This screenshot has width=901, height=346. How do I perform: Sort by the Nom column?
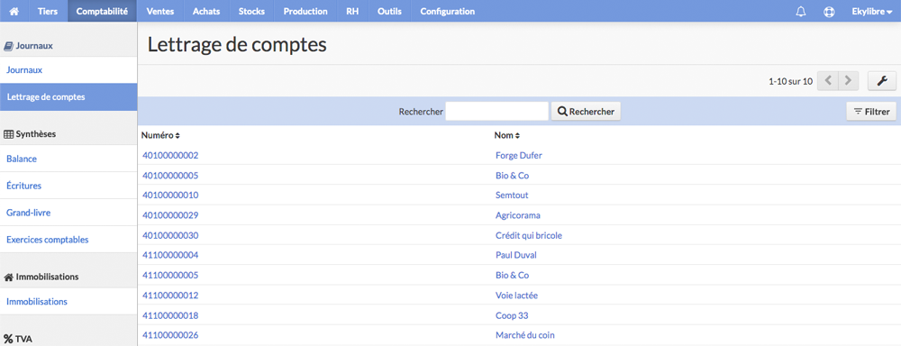(506, 136)
